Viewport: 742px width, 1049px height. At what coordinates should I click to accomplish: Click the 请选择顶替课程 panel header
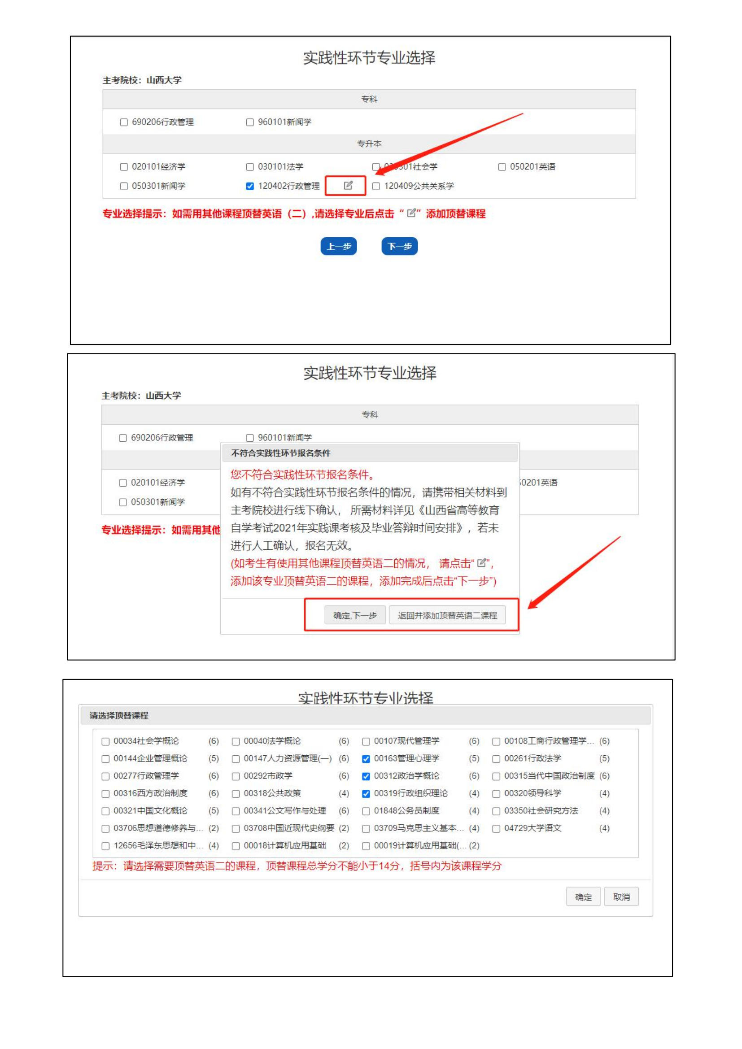click(365, 715)
